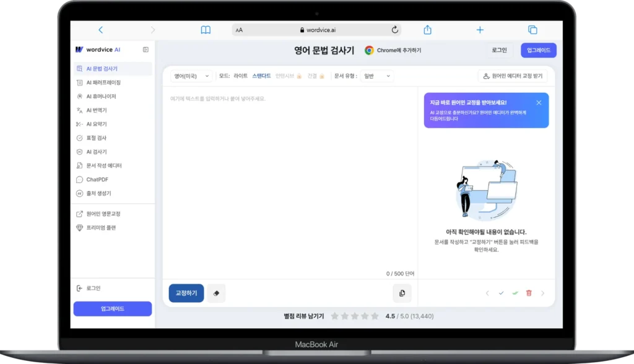Open the Safari share sheet icon
Screen dimensions: 634x364
point(427,30)
